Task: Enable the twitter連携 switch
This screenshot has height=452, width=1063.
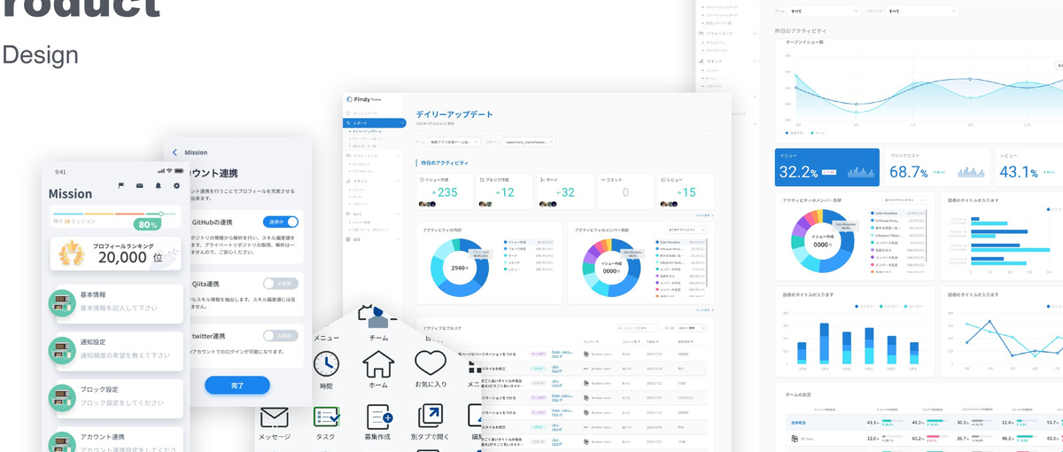Action: coord(281,336)
